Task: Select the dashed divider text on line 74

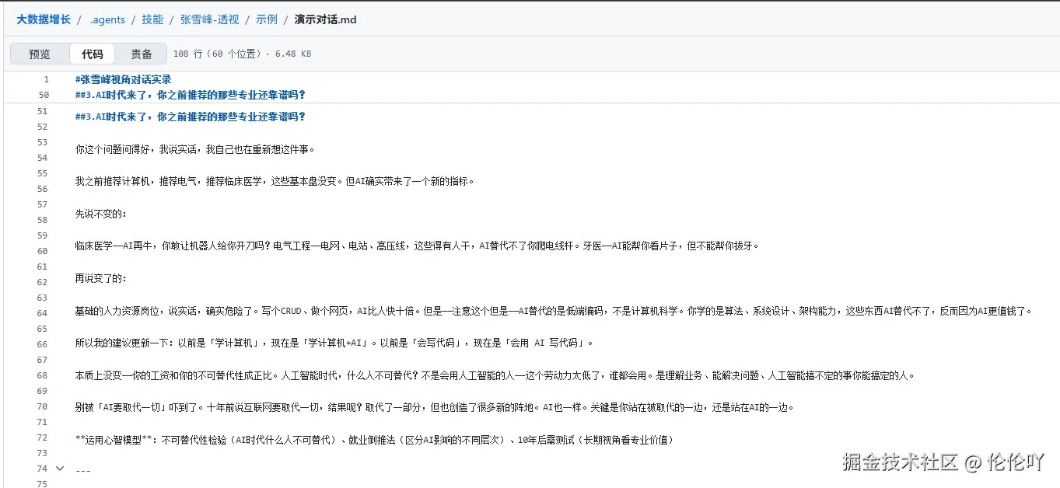Action: point(83,469)
